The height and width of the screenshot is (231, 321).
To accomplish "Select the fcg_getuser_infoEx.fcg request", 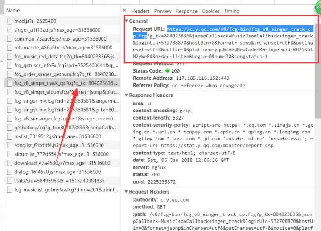I will coord(62,66).
